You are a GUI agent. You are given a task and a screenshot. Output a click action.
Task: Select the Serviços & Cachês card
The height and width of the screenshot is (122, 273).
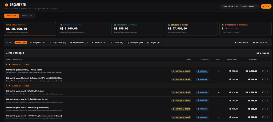coord(191,29)
